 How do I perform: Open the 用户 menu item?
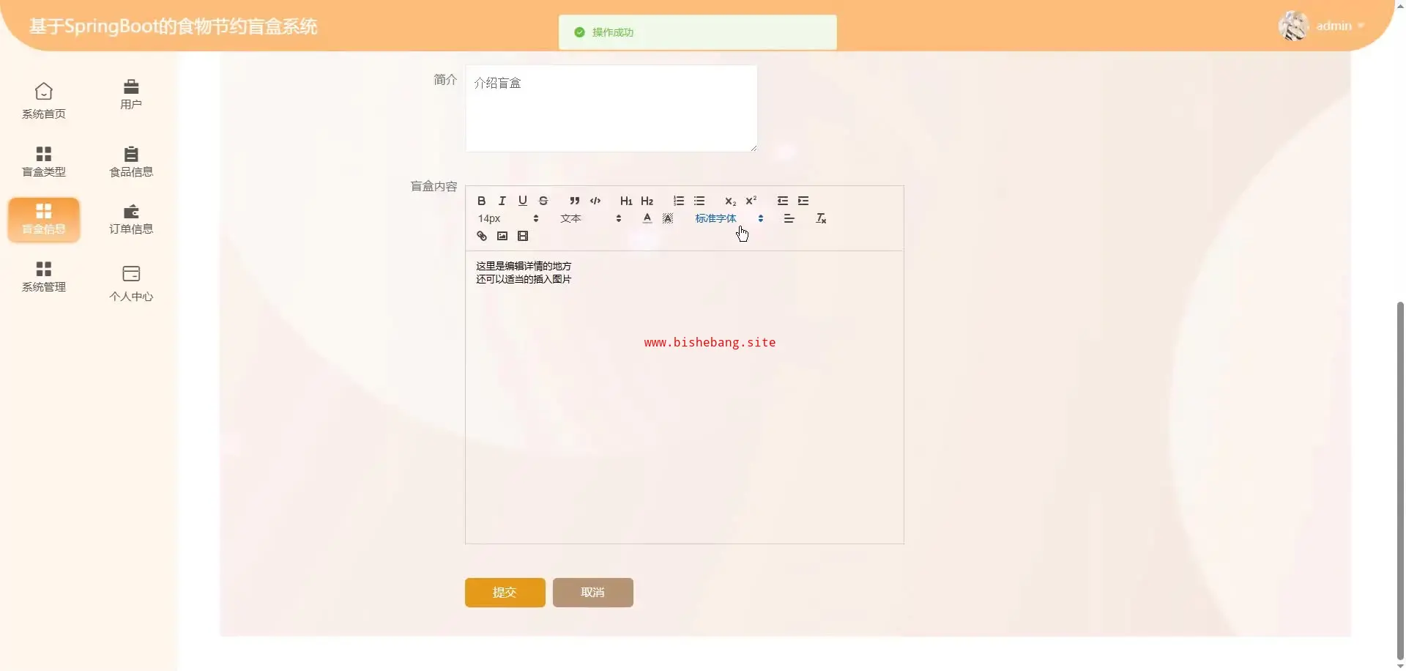[131, 95]
